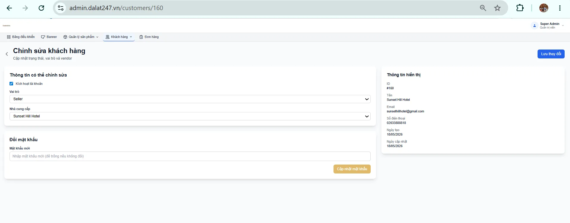Expand the Super Admin account menu
570x223 pixels.
[548, 26]
